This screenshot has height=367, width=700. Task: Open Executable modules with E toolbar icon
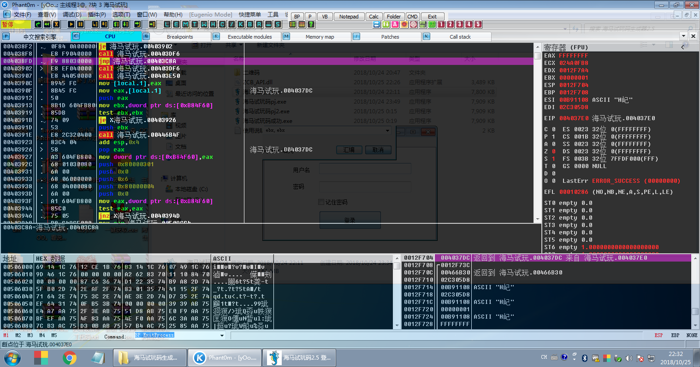(x=176, y=24)
